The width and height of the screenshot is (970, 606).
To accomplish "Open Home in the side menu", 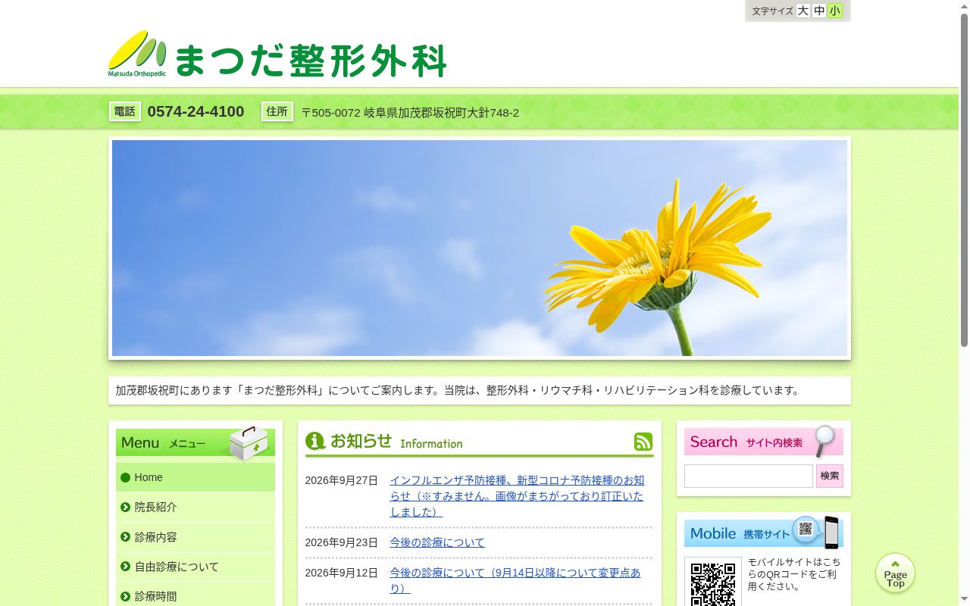I will pyautogui.click(x=196, y=477).
